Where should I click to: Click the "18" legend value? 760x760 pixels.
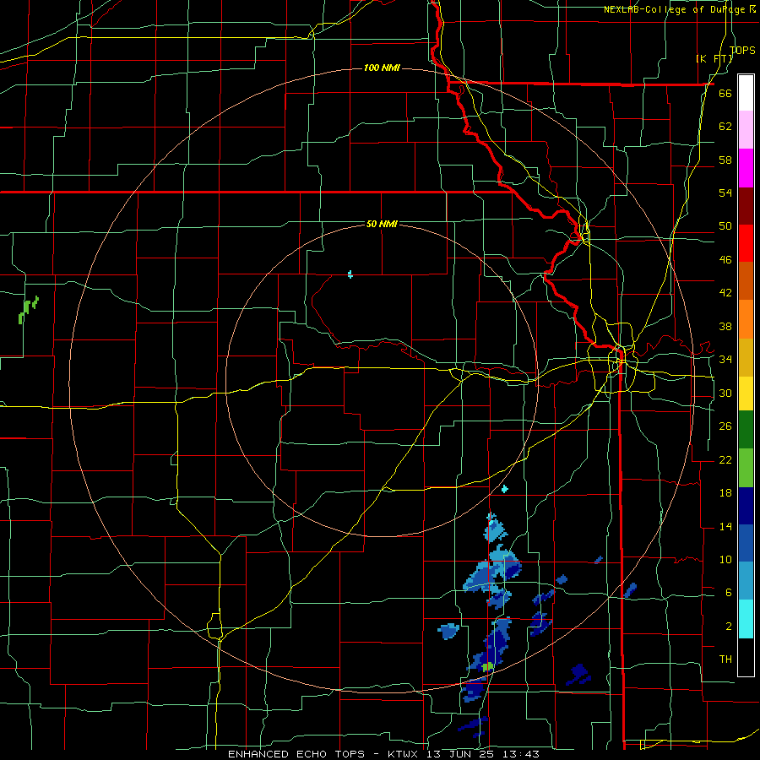click(x=725, y=493)
